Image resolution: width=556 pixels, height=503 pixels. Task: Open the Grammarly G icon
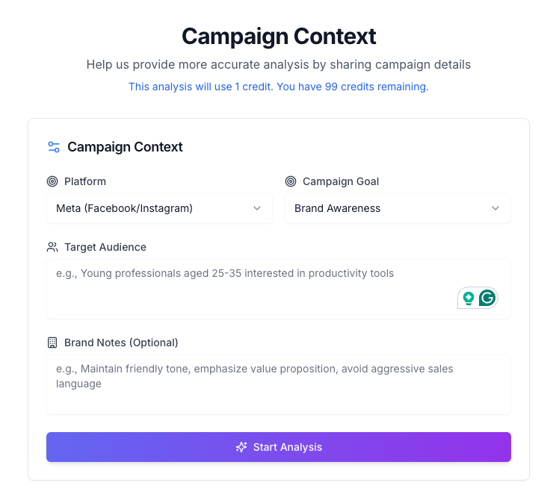coord(487,298)
